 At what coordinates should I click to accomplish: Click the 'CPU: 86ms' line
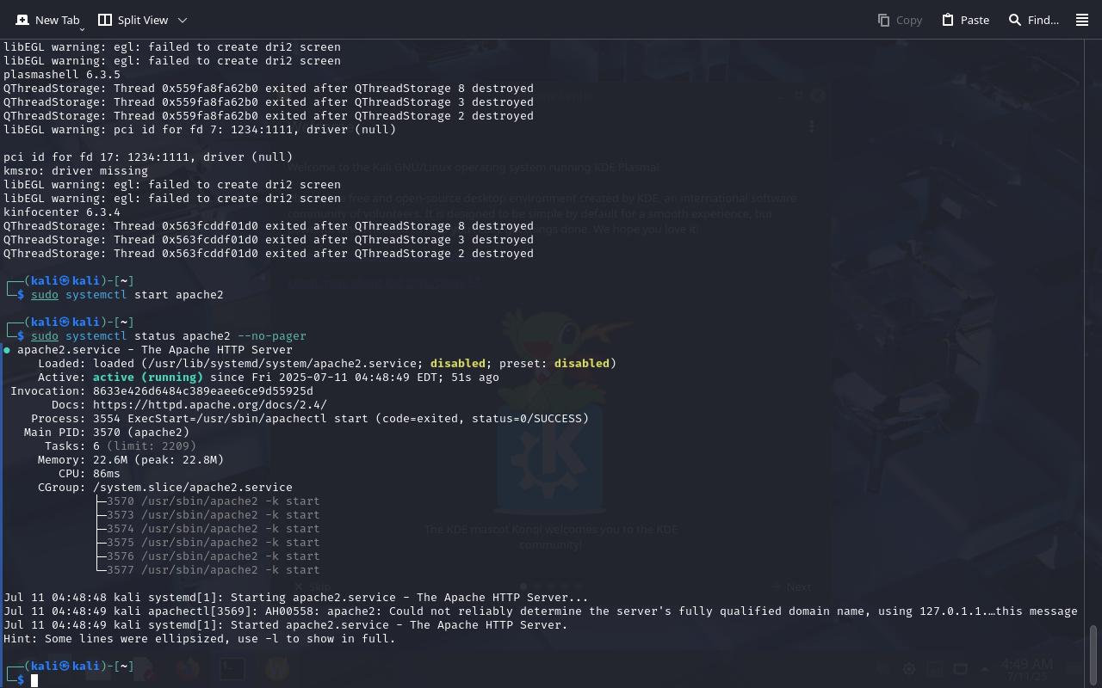click(90, 474)
